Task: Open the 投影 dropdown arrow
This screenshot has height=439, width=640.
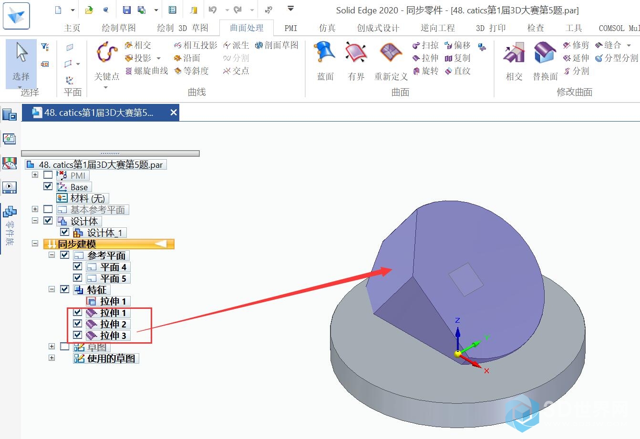Action: 159,59
